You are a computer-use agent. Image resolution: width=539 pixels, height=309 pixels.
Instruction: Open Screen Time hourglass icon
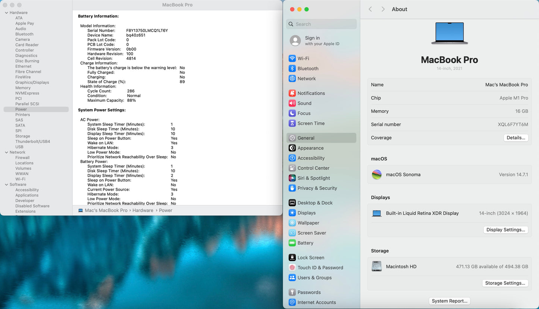[x=292, y=123]
